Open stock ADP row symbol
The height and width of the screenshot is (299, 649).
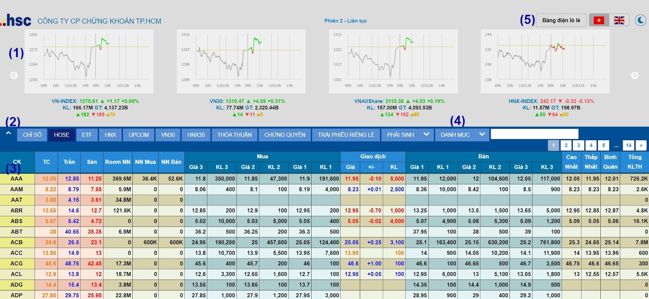point(17,295)
